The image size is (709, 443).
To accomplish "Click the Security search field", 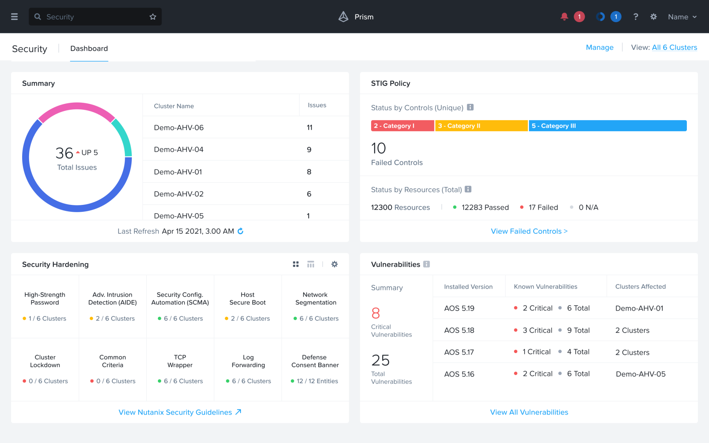I will 87,16.
